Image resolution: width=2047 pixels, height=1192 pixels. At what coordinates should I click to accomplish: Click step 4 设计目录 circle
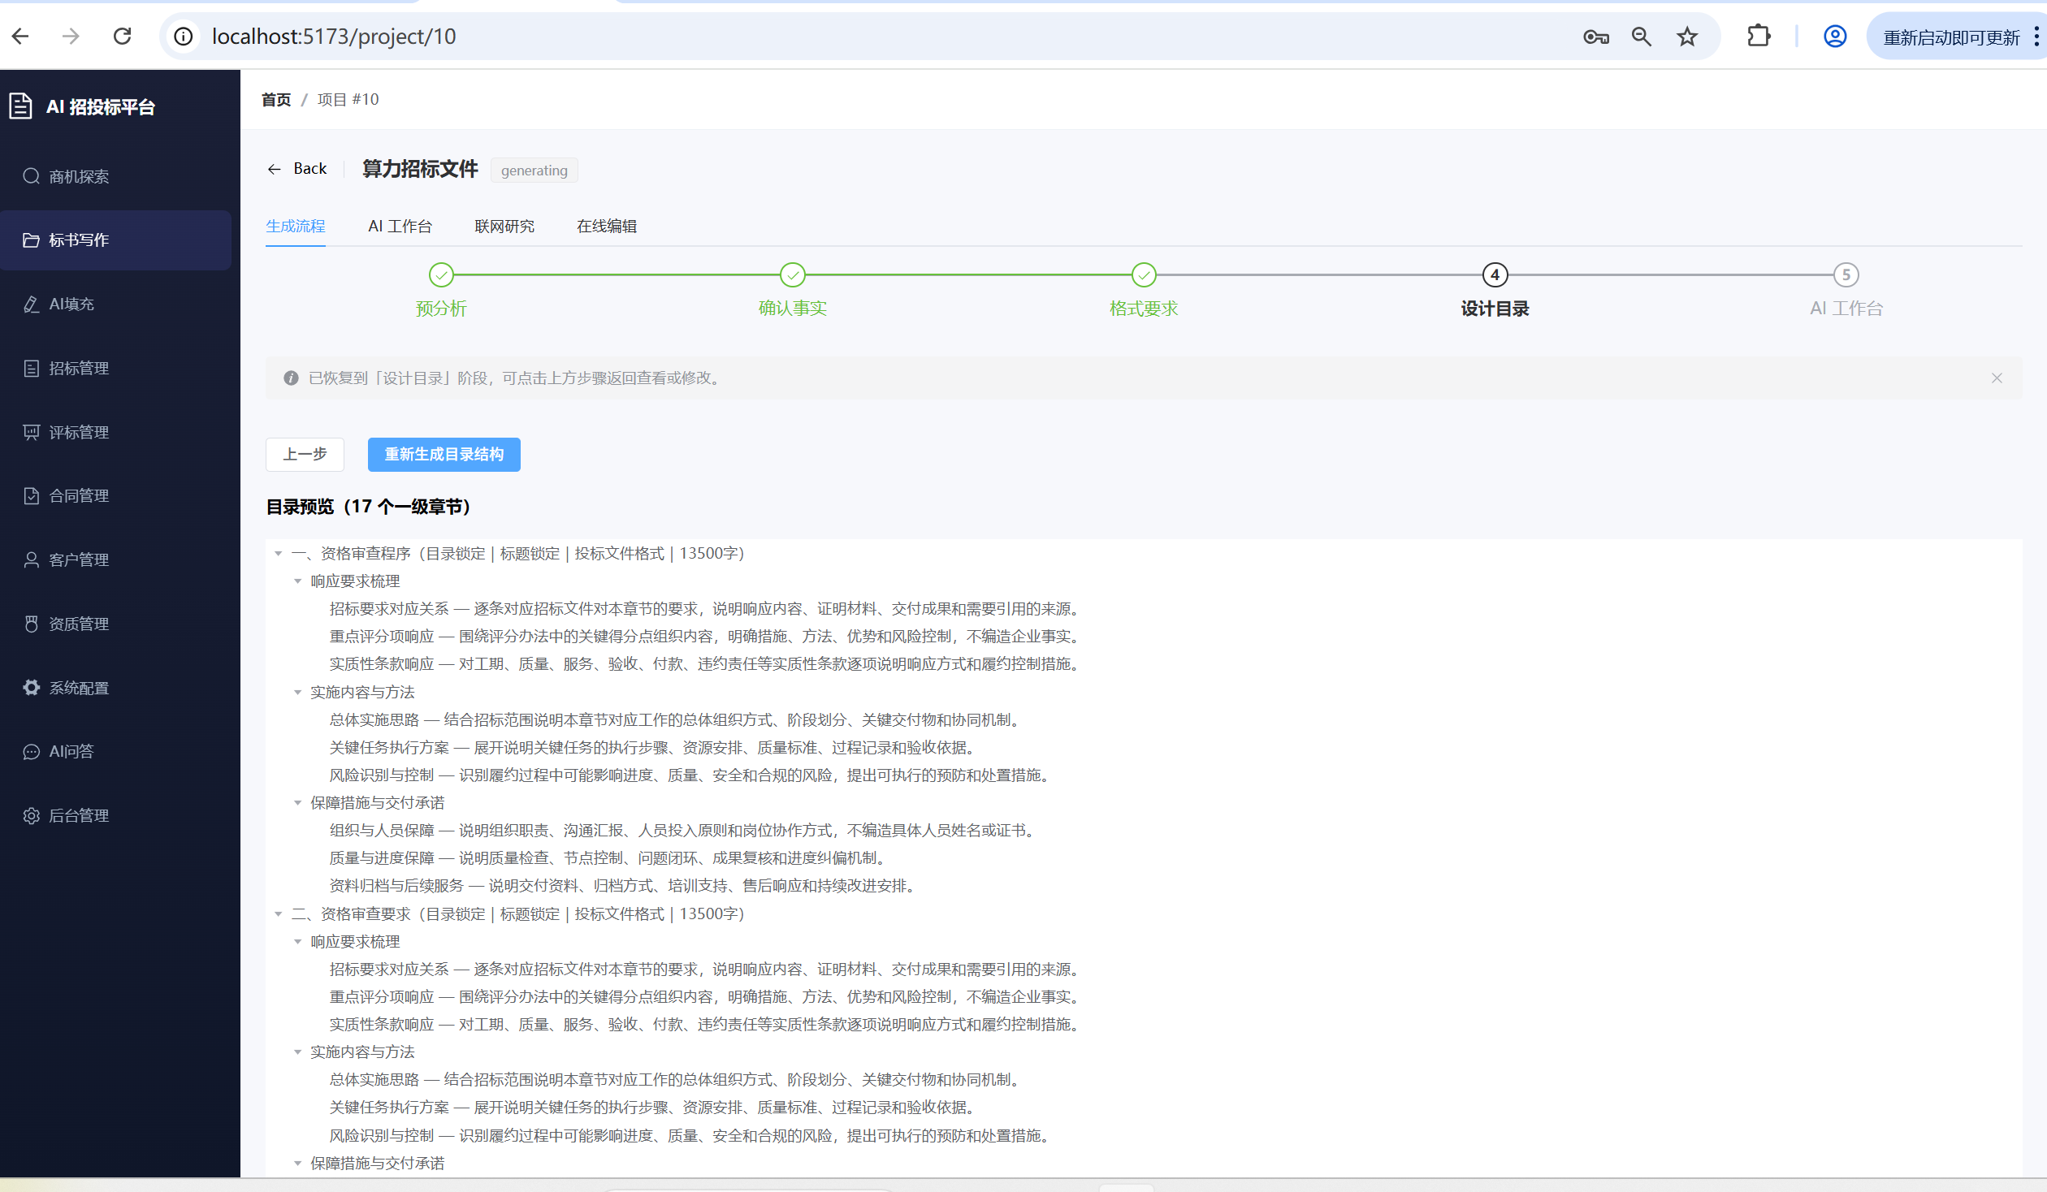click(x=1495, y=275)
